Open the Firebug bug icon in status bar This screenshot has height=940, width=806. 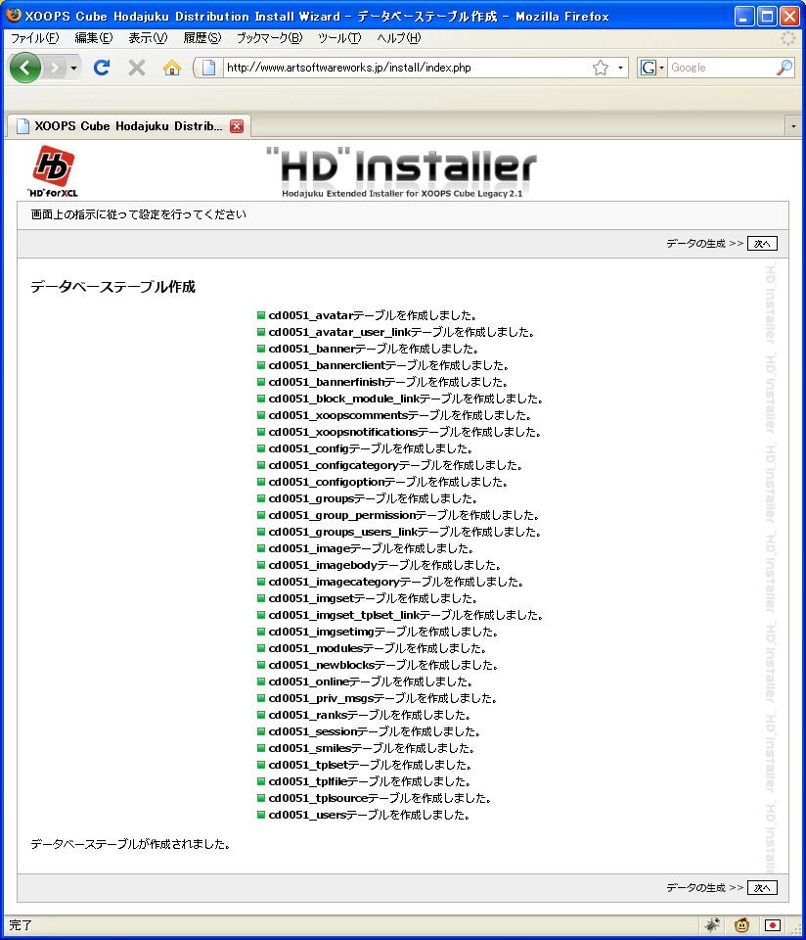[x=712, y=924]
